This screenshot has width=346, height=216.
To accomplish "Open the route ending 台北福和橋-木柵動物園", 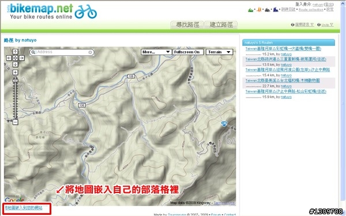I will [x=283, y=80].
